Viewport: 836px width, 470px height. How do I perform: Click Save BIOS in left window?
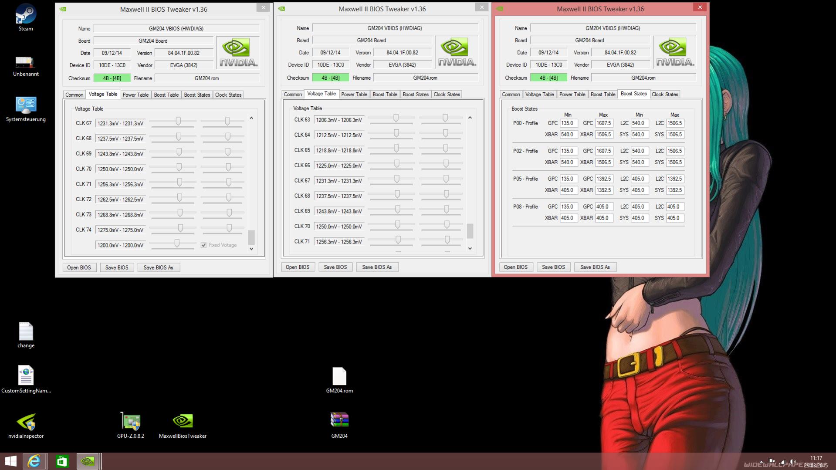click(117, 267)
